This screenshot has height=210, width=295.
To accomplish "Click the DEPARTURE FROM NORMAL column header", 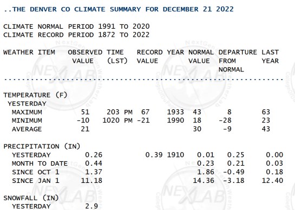I will [x=238, y=61].
